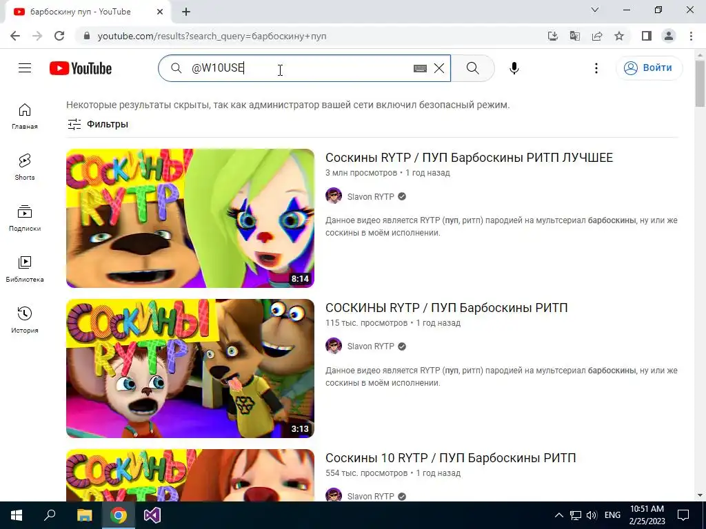Click the Войти sign-in button
This screenshot has height=529, width=706.
pyautogui.click(x=649, y=68)
